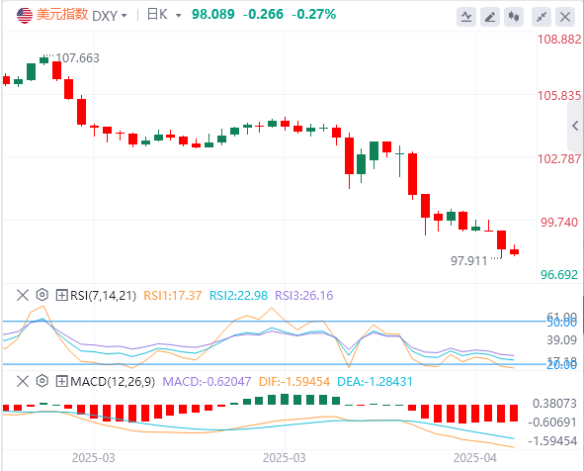The height and width of the screenshot is (471, 584).
Task: Click the 2025-04 date axis label
Action: [475, 458]
